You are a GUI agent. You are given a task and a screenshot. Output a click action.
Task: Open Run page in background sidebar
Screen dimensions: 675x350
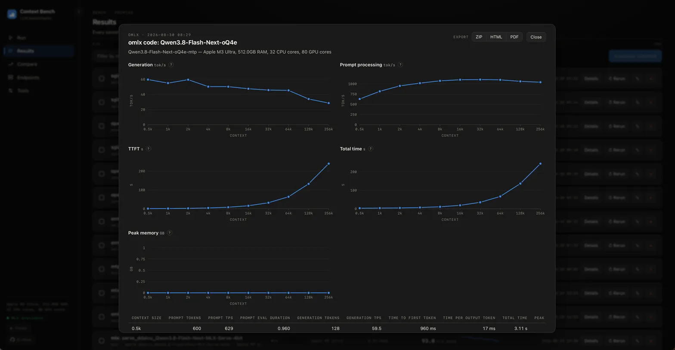(39, 38)
